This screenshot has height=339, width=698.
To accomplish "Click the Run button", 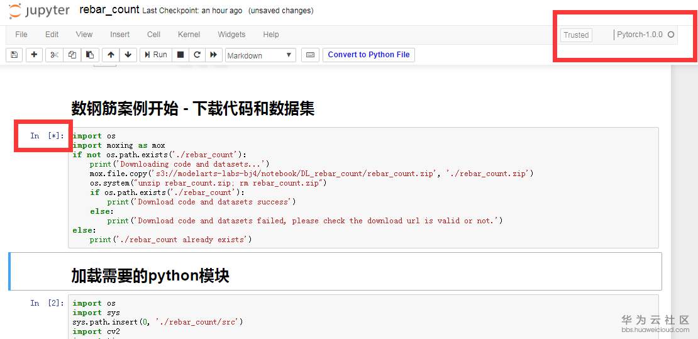I will 154,55.
